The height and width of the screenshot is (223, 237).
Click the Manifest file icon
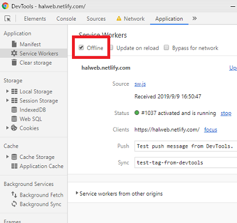14,44
